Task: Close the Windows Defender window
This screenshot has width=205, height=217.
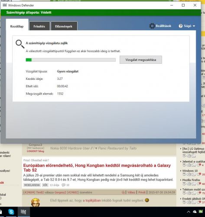Action: coord(195,5)
